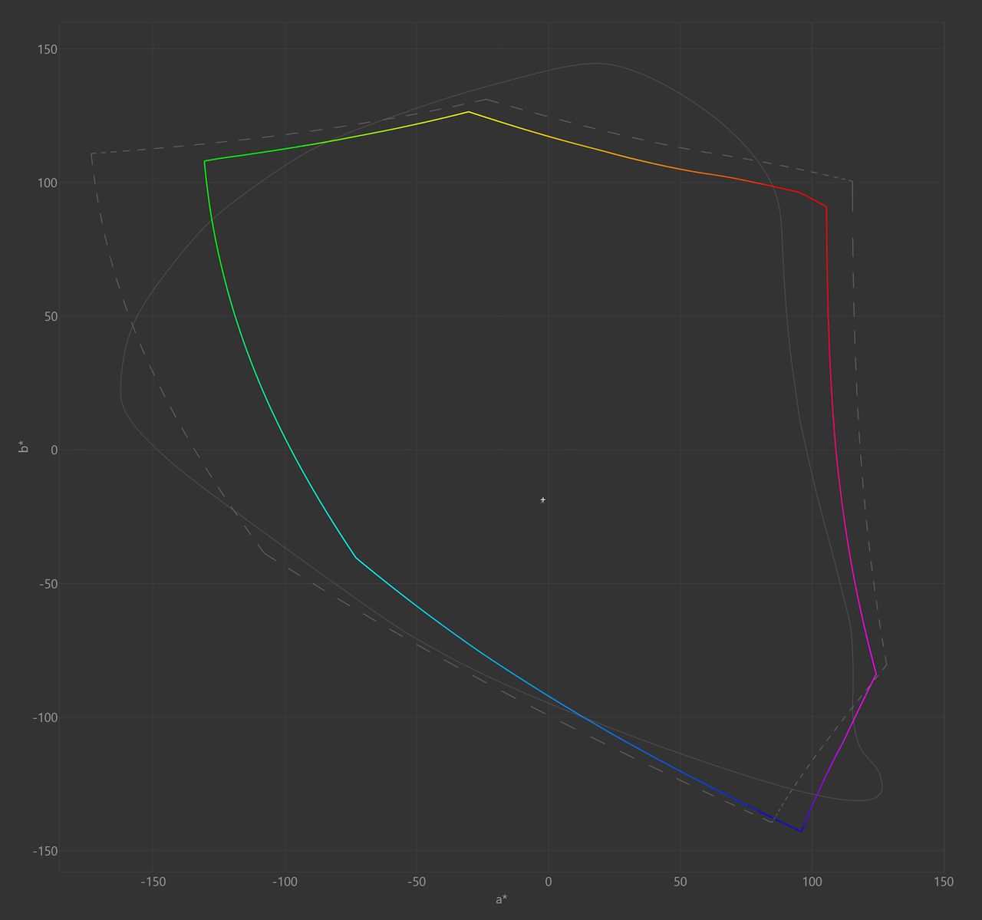Image resolution: width=982 pixels, height=920 pixels.
Task: Click the -50 tick label on the a* axis
Action: 417,882
